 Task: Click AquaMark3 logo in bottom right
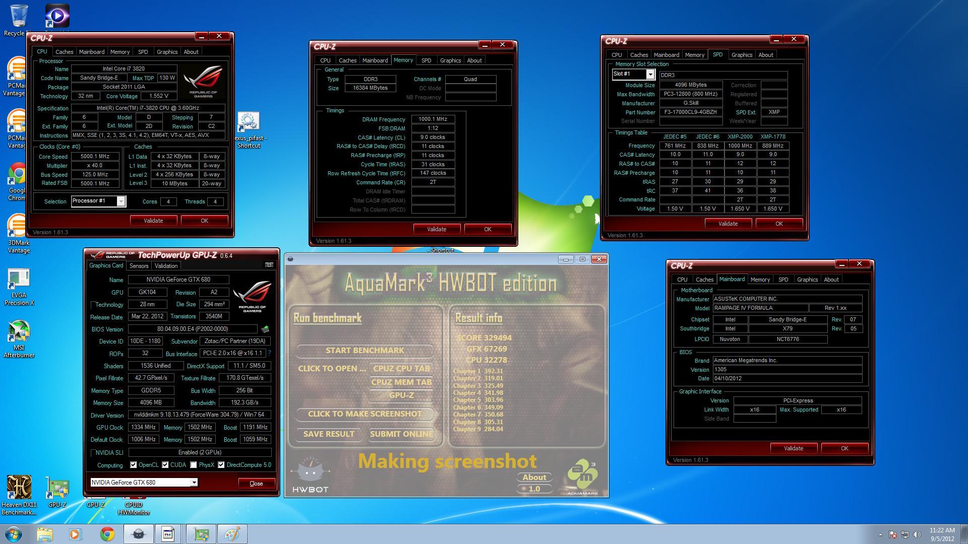(x=582, y=477)
